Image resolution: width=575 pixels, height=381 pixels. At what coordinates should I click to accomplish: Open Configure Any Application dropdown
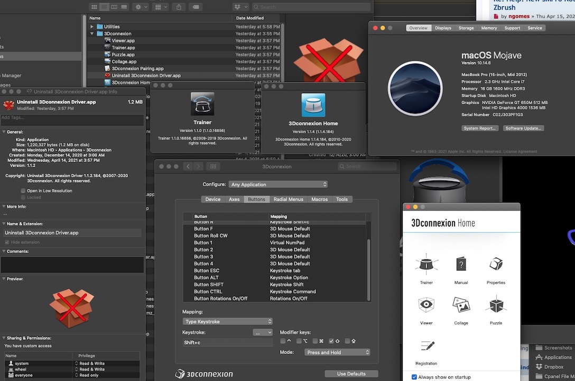pos(278,185)
